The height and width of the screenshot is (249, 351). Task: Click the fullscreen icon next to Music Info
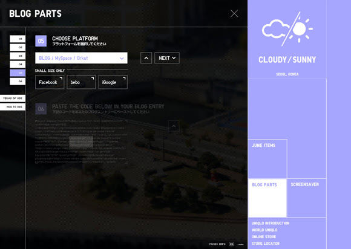[x=232, y=244]
